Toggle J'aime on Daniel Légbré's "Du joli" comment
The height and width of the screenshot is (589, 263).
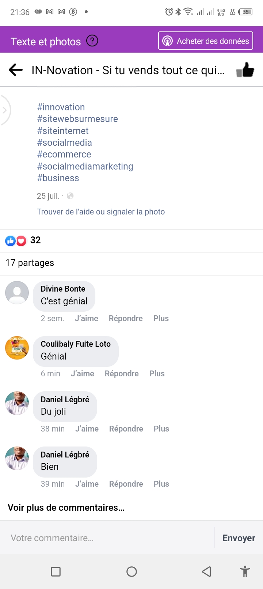click(x=87, y=429)
